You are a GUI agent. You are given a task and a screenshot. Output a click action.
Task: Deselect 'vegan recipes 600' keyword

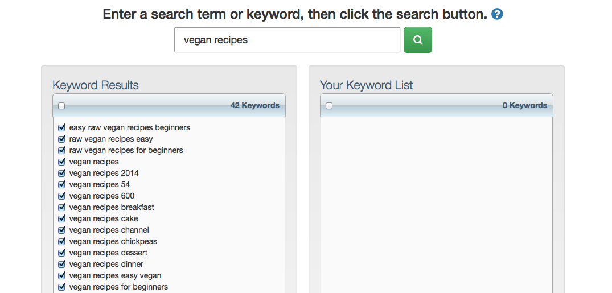(x=61, y=196)
